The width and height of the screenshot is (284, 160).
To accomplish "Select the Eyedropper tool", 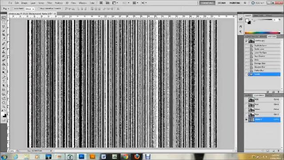I will [4, 39].
